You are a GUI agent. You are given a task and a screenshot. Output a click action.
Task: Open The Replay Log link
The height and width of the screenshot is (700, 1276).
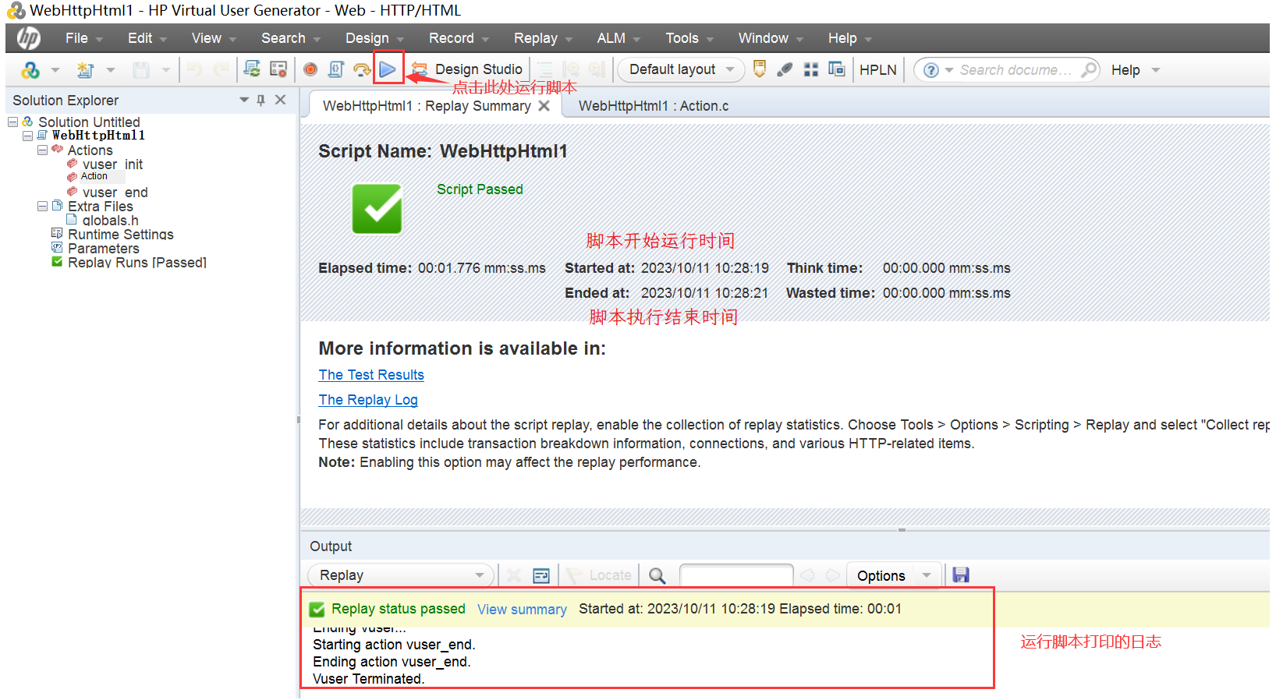(x=368, y=400)
